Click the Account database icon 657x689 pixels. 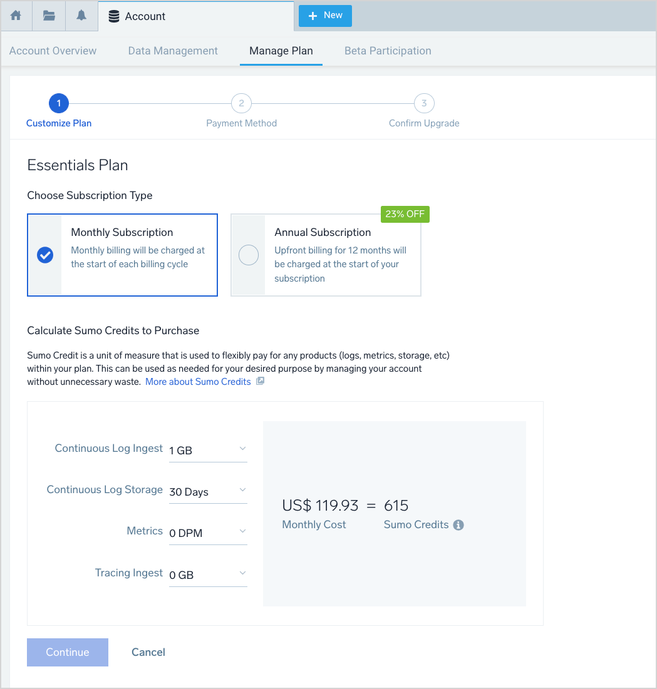click(x=114, y=17)
